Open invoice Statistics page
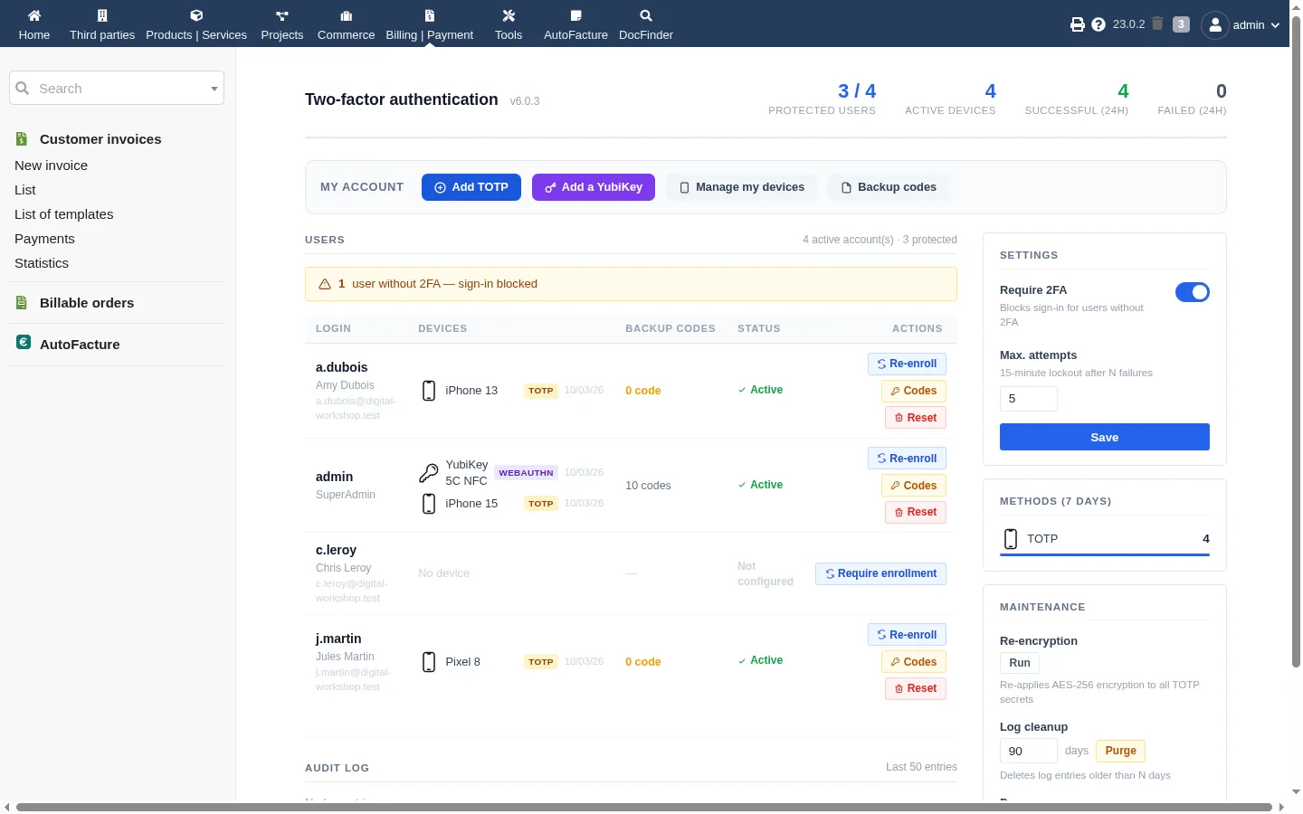Image resolution: width=1303 pixels, height=814 pixels. pos(42,263)
